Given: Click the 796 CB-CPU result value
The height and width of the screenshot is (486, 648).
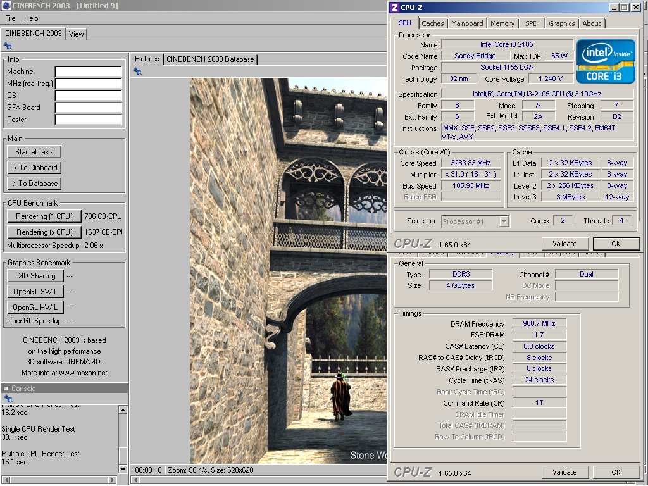Looking at the screenshot, I should [103, 216].
